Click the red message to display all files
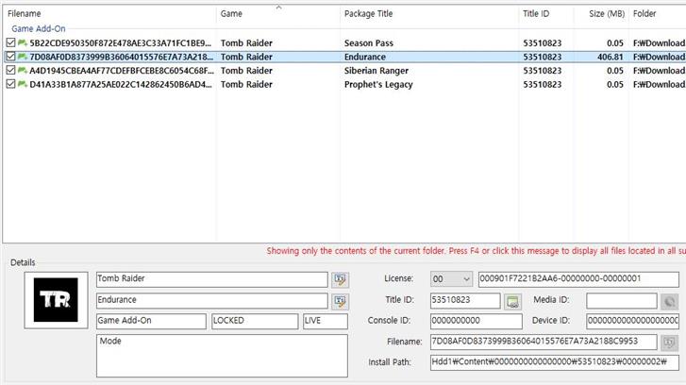The image size is (686, 385). (476, 251)
